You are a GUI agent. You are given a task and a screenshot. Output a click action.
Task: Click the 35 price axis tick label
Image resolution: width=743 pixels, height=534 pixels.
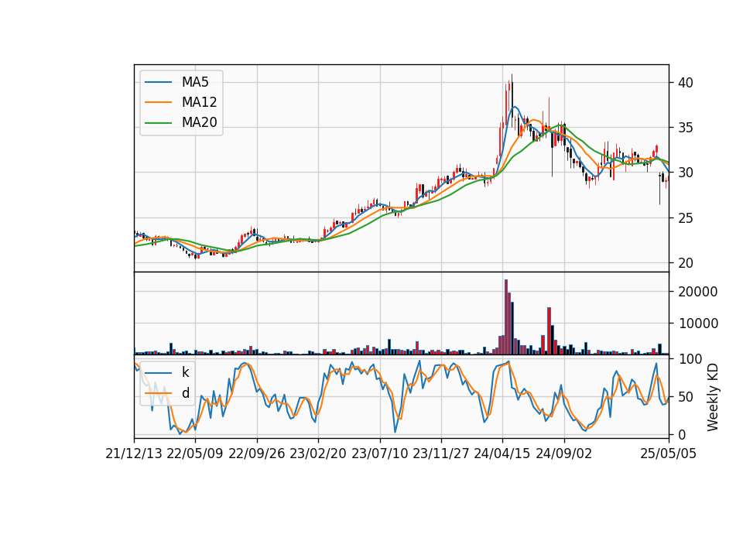point(686,128)
